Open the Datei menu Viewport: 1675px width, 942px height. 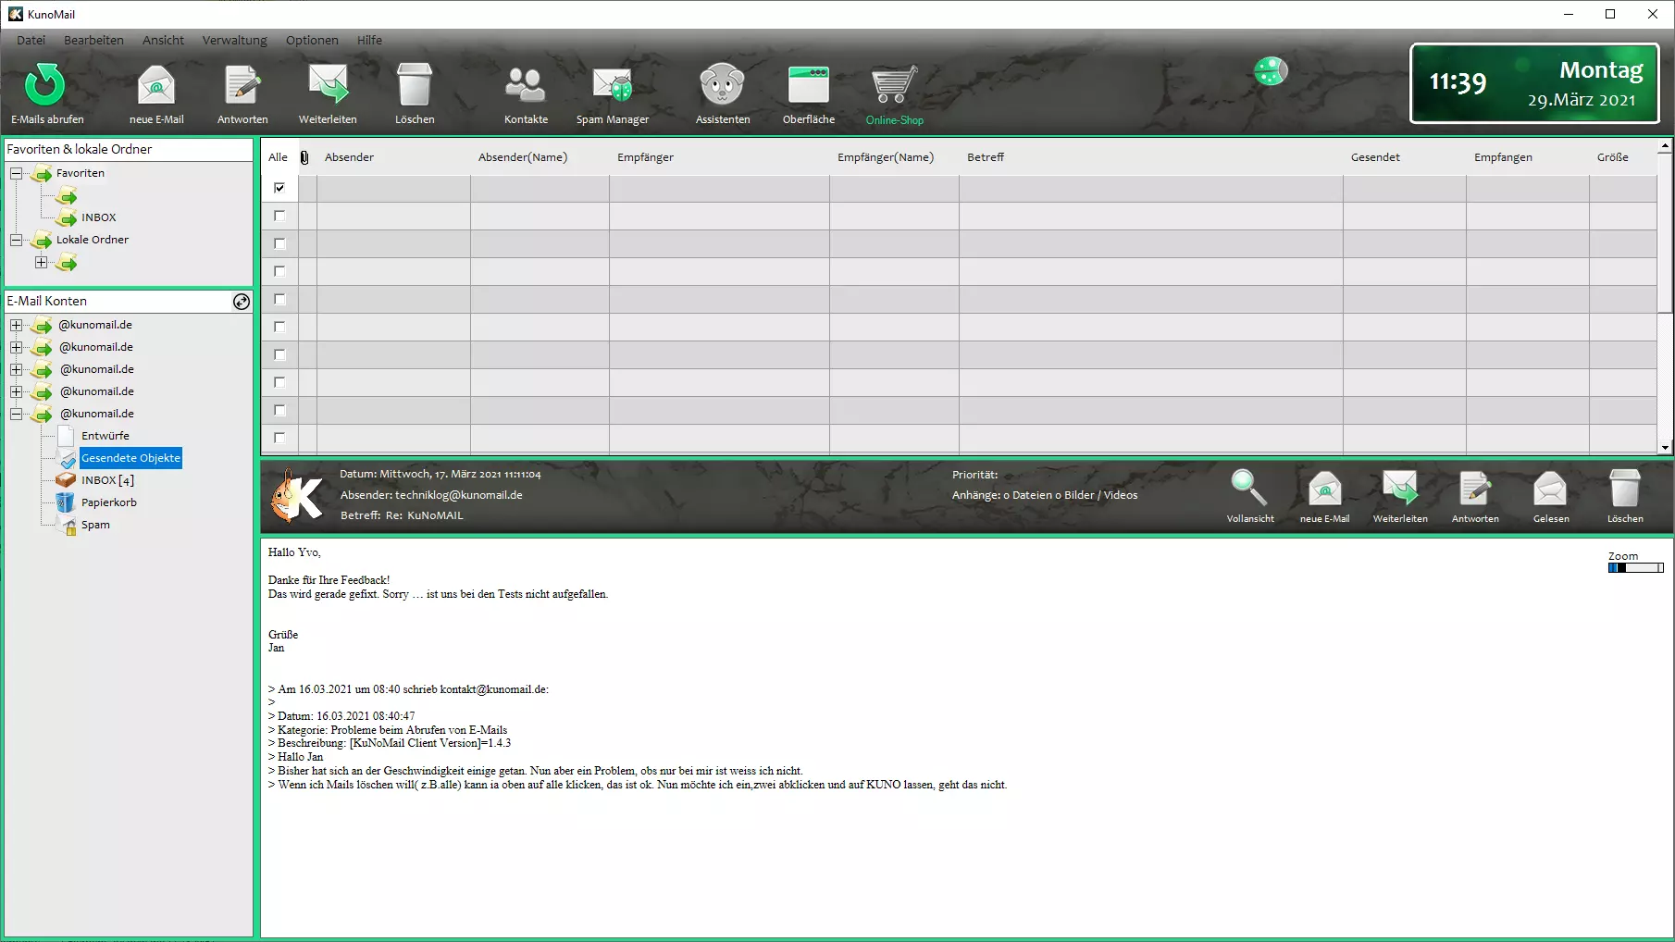(31, 40)
